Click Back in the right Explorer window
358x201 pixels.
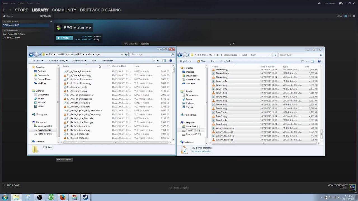click(180, 55)
